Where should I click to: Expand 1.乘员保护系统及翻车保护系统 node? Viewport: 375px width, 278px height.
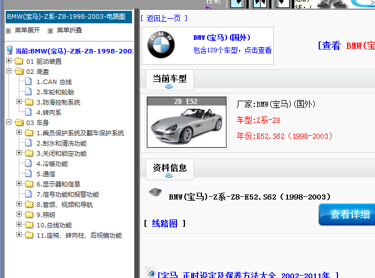(19, 132)
